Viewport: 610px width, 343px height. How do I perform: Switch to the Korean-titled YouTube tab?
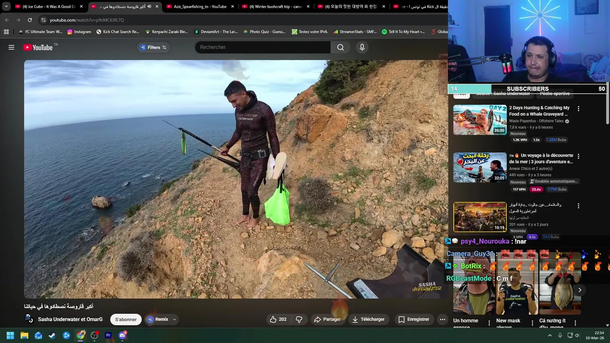point(350,7)
